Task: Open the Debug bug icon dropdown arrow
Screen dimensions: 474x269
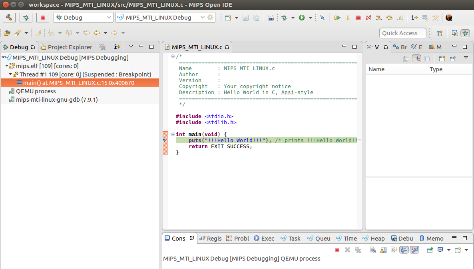Action: pyautogui.click(x=293, y=18)
